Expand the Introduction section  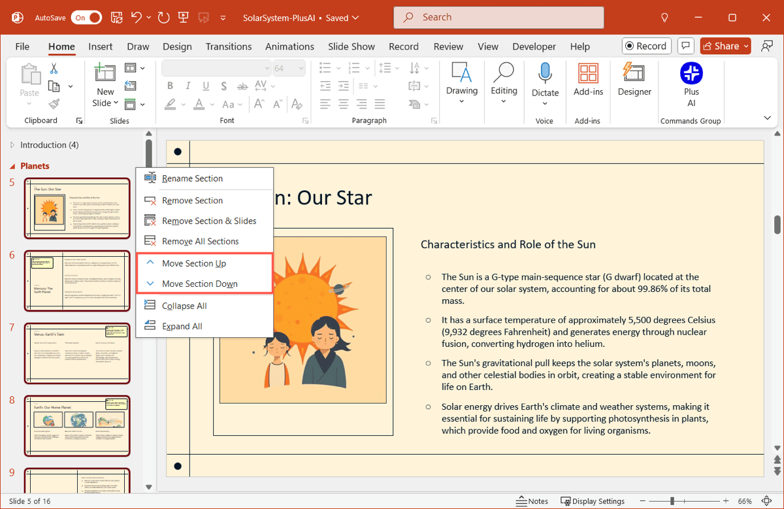(12, 145)
